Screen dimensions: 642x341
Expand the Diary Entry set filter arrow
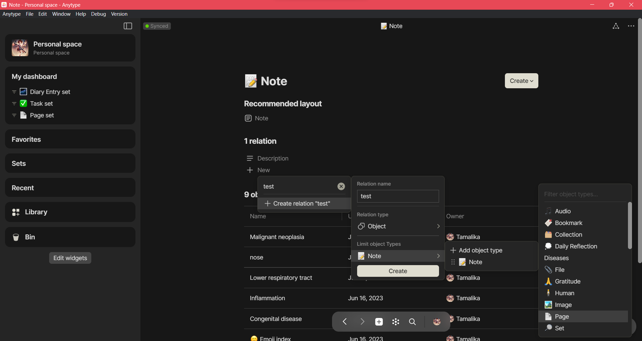point(14,92)
